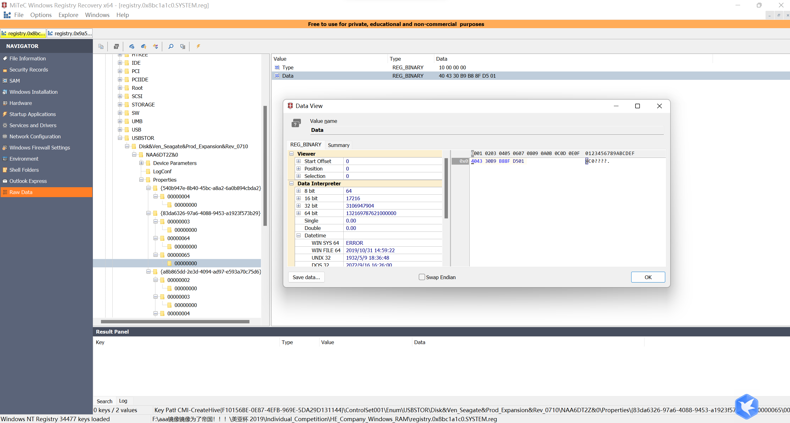Click the gray question mark toolbar icon
This screenshot has height=423, width=790.
click(116, 46)
